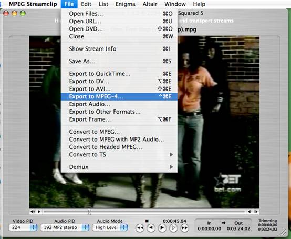291x239 pixels.
Task: Click the solid play button
Action: 162,228
